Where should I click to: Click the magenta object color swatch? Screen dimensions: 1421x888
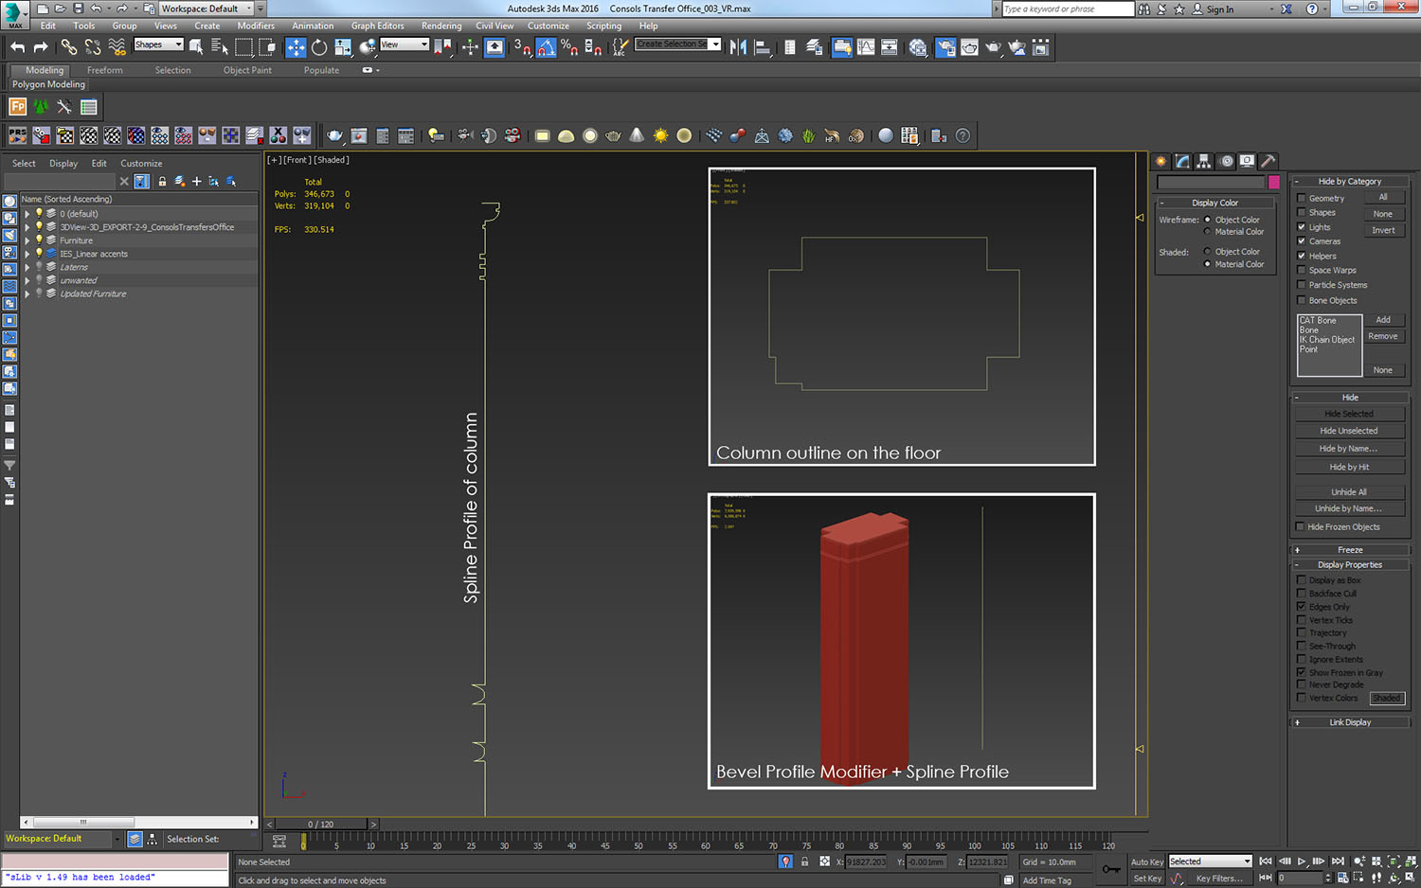point(1274,182)
